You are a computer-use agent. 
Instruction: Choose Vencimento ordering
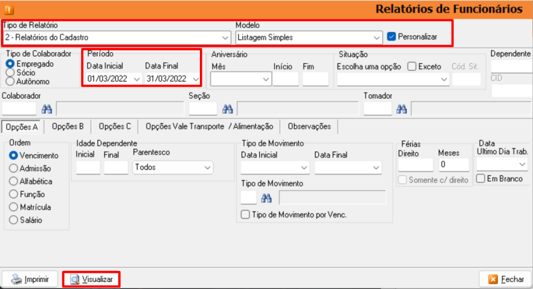pyautogui.click(x=13, y=155)
